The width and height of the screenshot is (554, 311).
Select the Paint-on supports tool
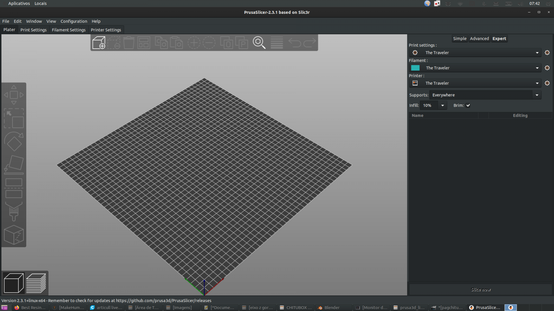[14, 211]
